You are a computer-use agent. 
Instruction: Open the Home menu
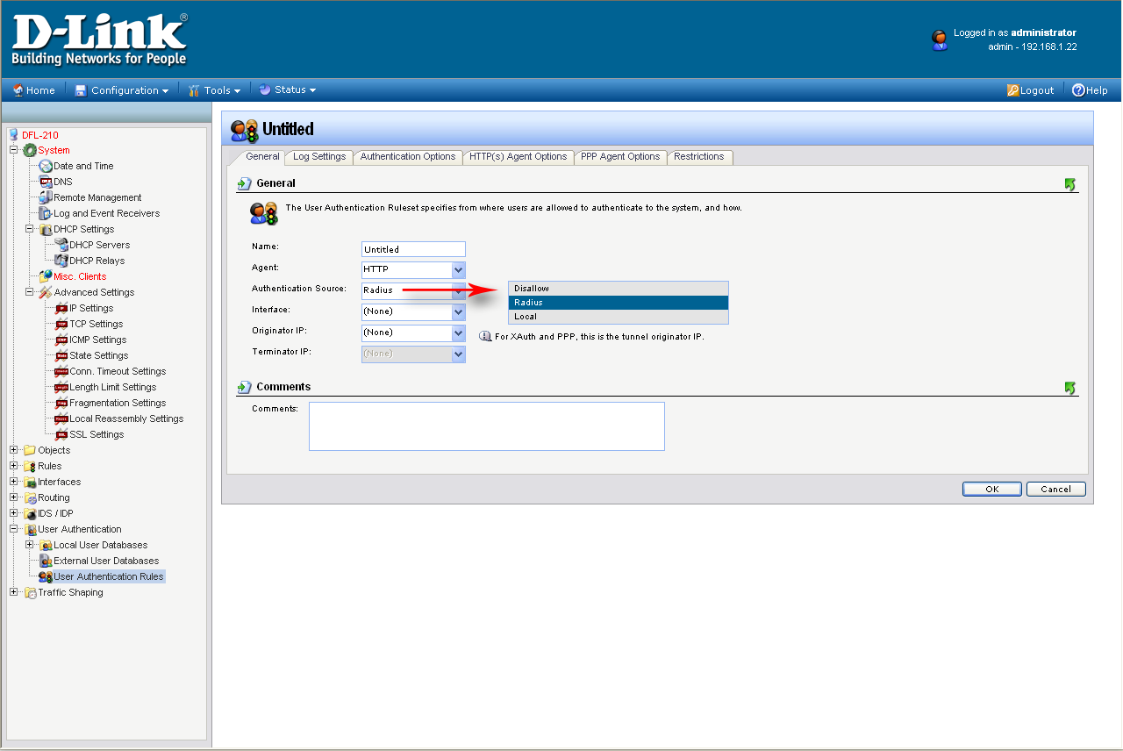coord(34,90)
